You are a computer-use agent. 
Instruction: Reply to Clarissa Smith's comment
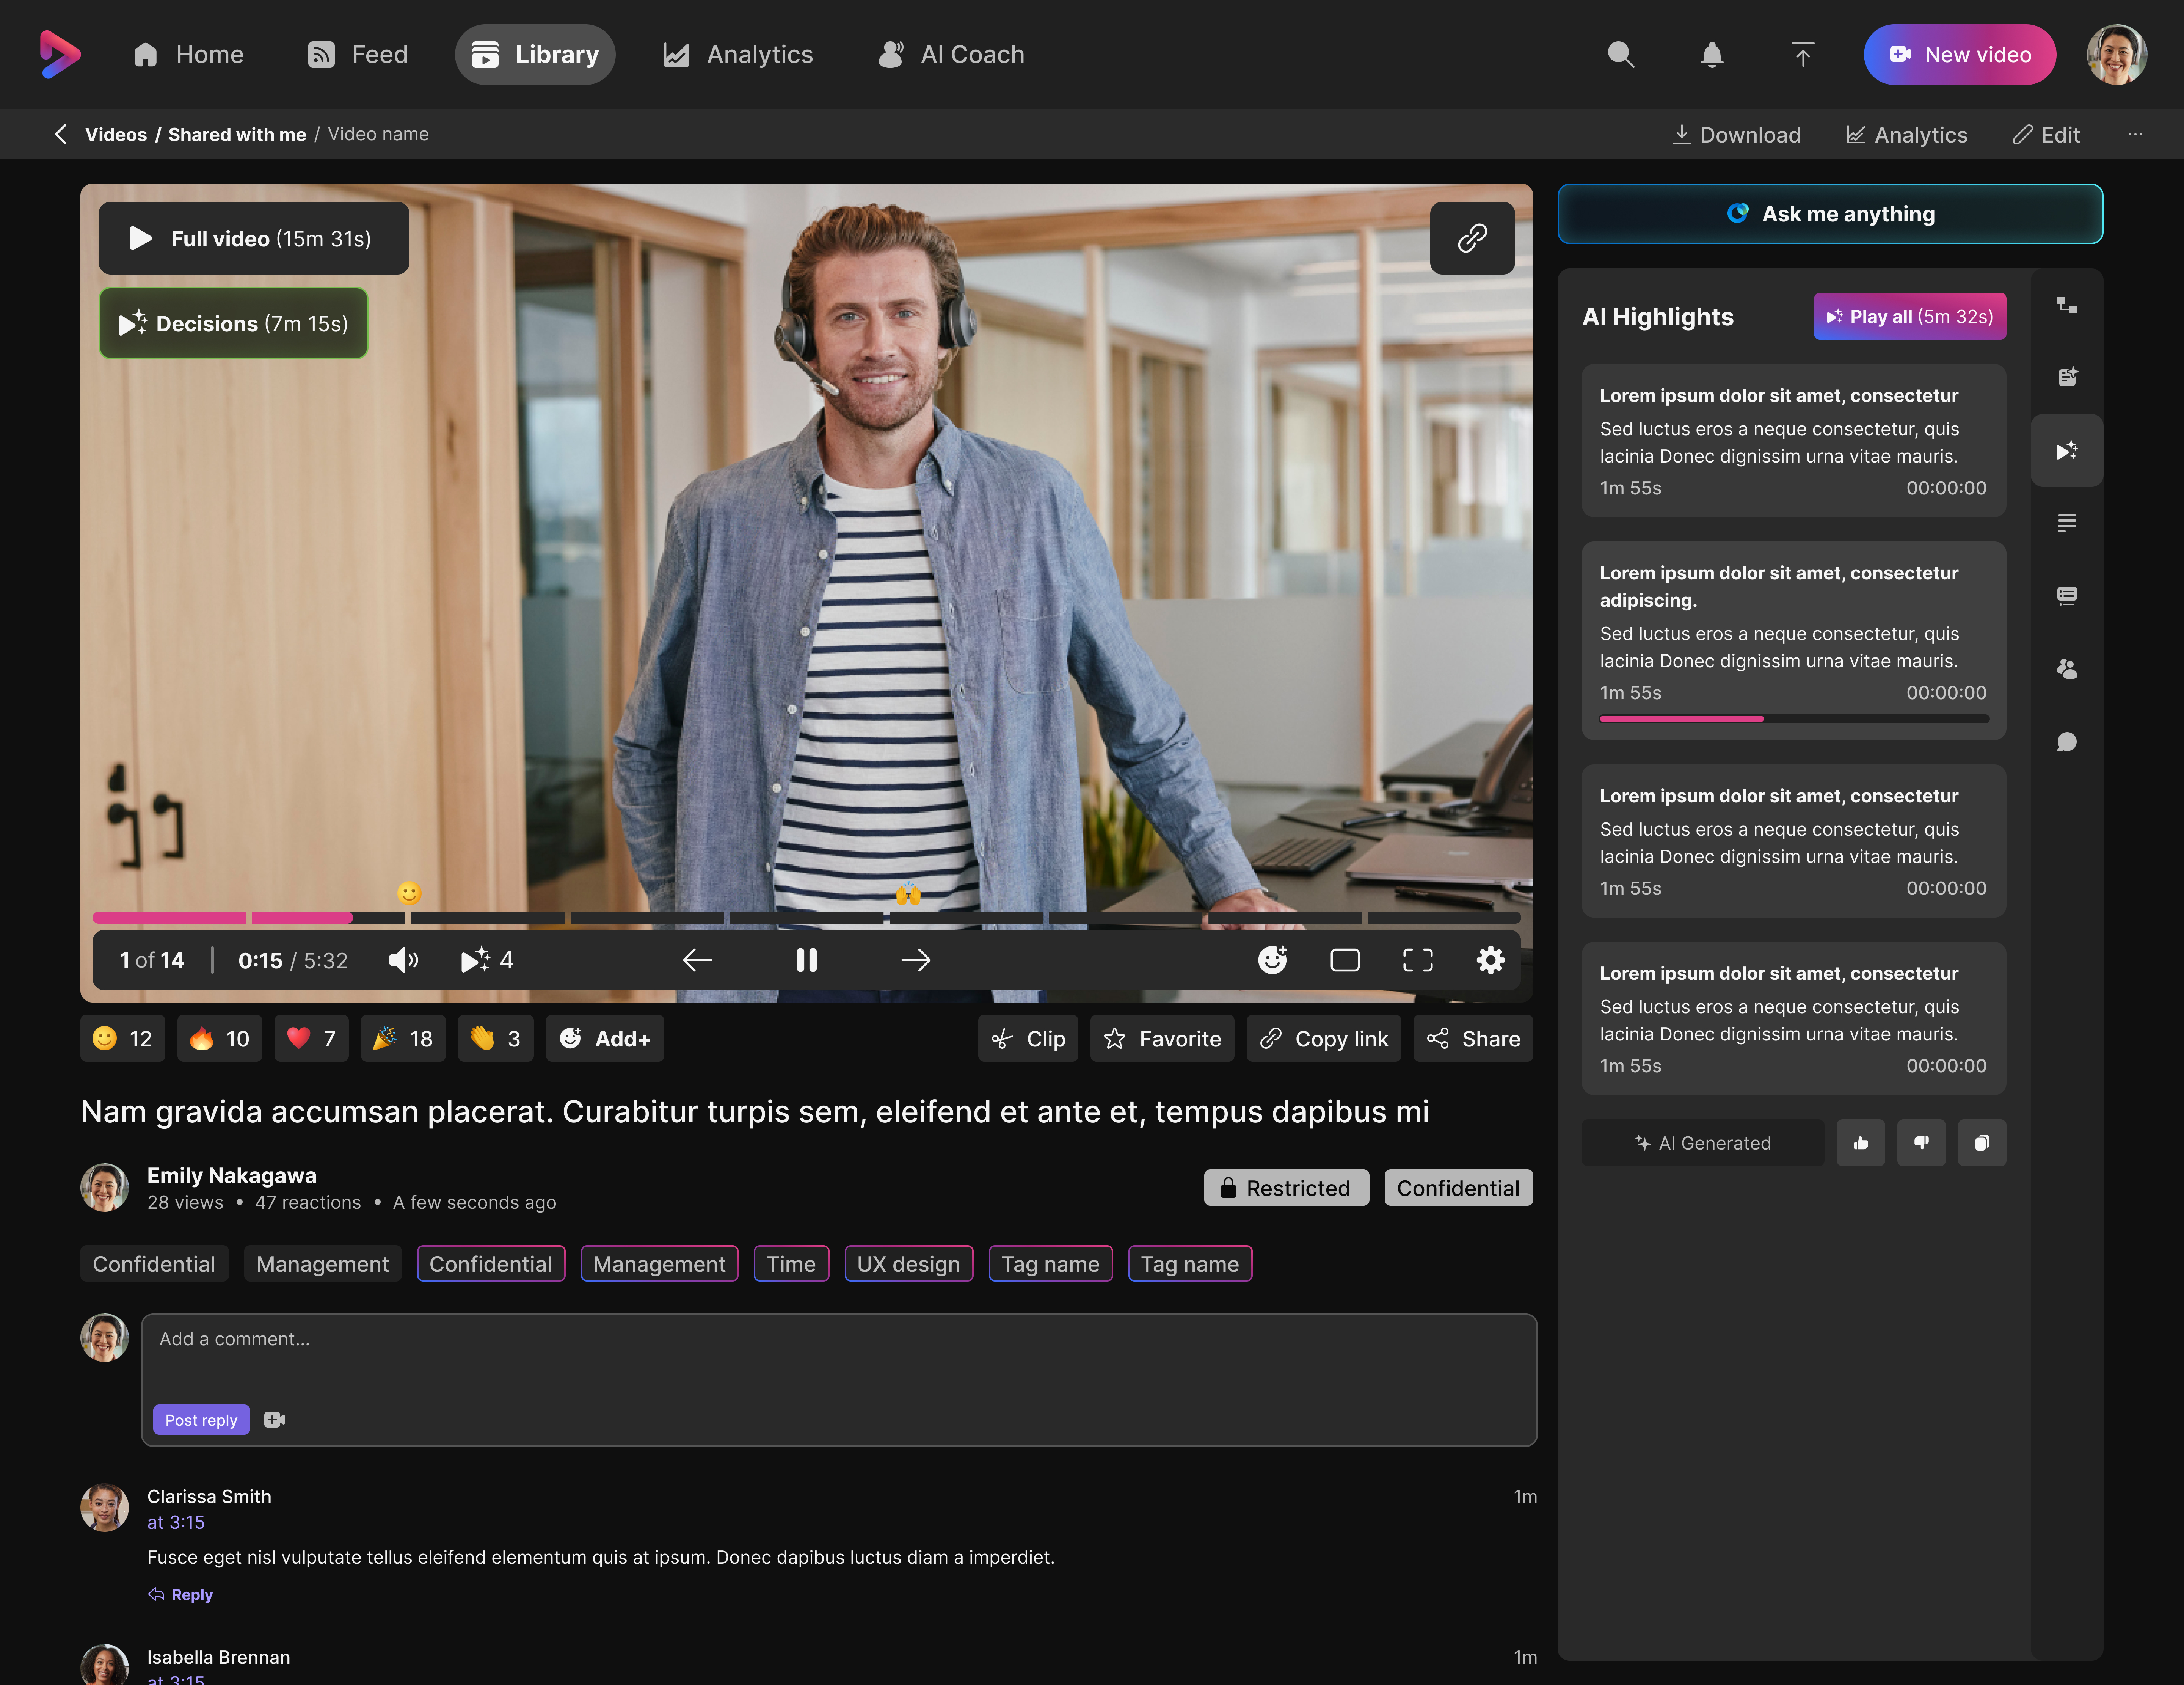[x=181, y=1595]
